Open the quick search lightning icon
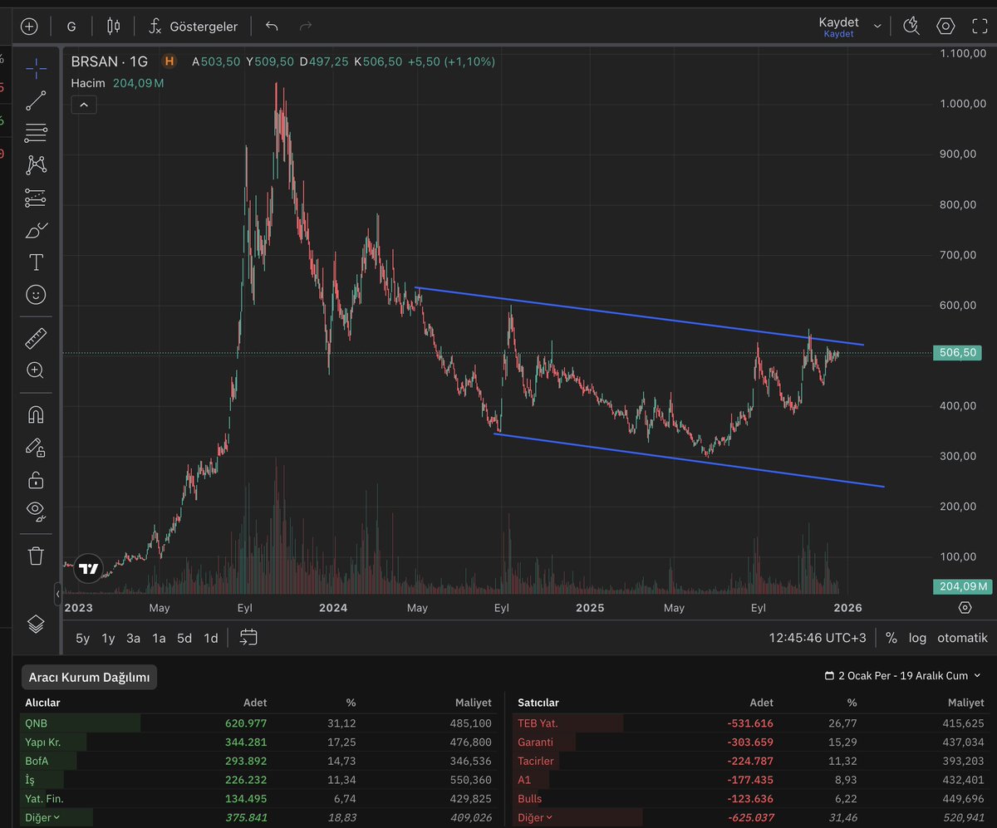 pos(911,26)
